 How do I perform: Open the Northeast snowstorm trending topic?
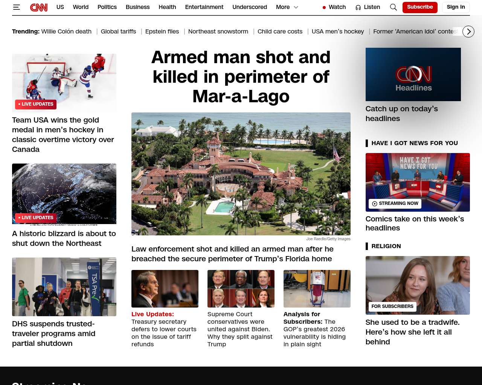pyautogui.click(x=218, y=32)
